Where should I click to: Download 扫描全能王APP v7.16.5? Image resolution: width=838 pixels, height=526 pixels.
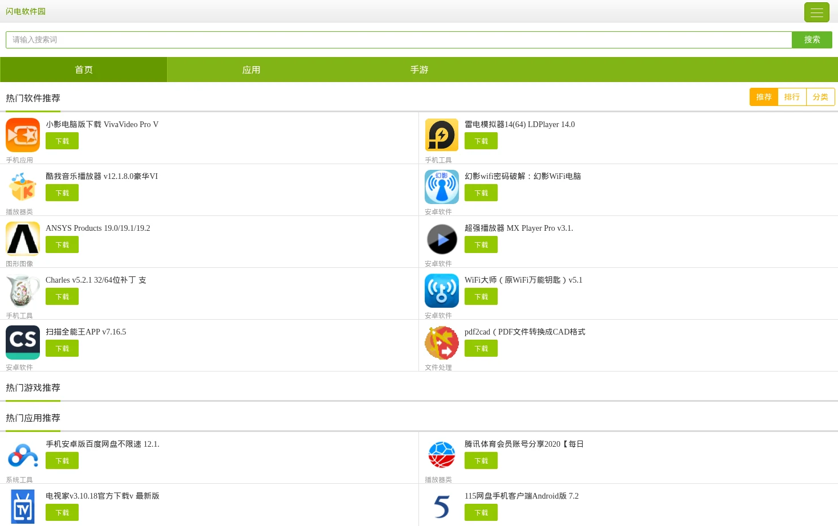point(62,348)
